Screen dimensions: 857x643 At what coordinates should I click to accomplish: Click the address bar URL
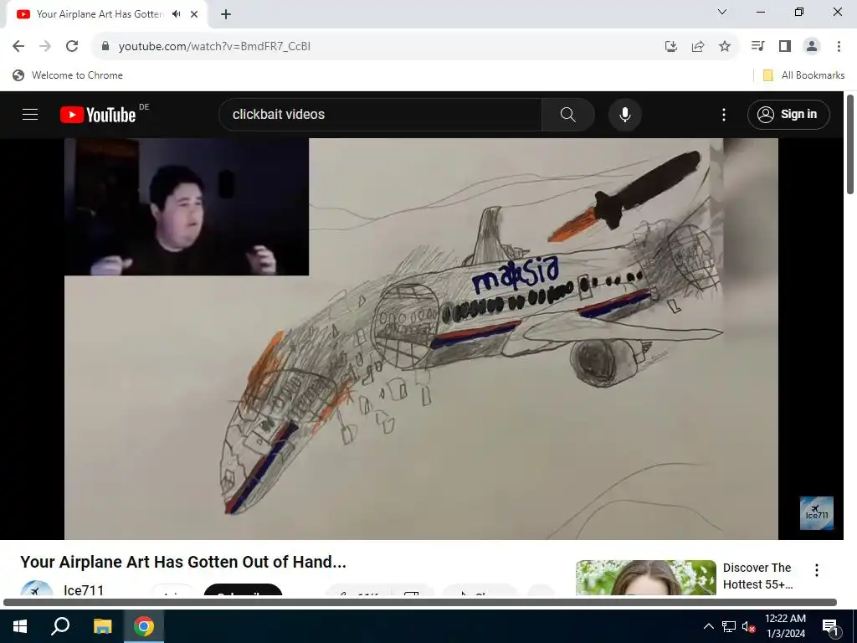point(214,47)
